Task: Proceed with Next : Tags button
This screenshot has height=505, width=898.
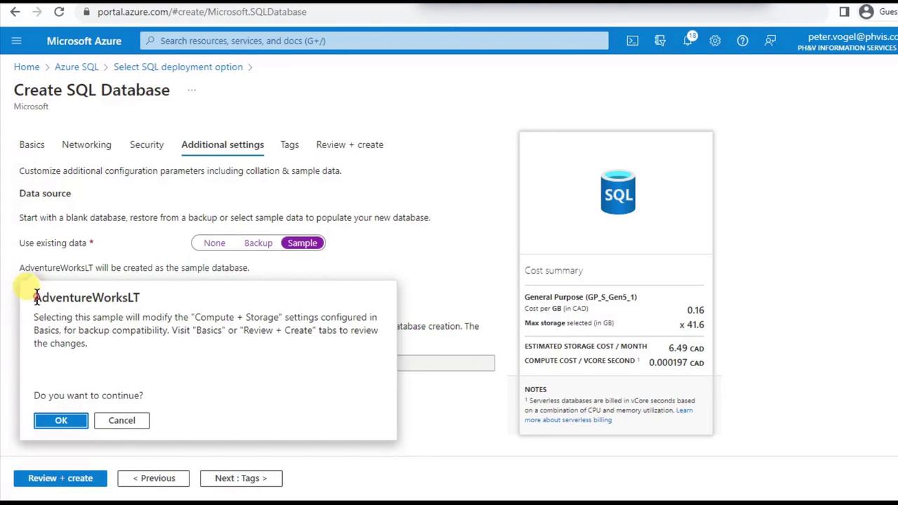Action: pyautogui.click(x=241, y=478)
